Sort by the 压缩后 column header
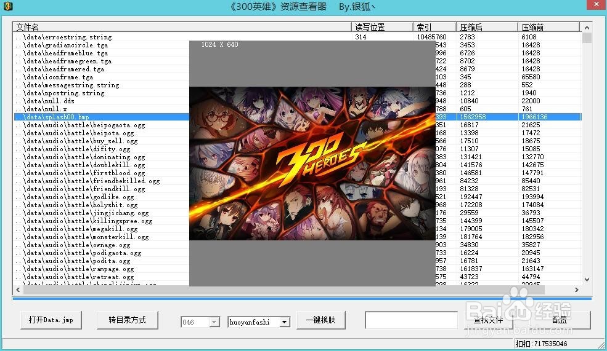 (x=487, y=27)
